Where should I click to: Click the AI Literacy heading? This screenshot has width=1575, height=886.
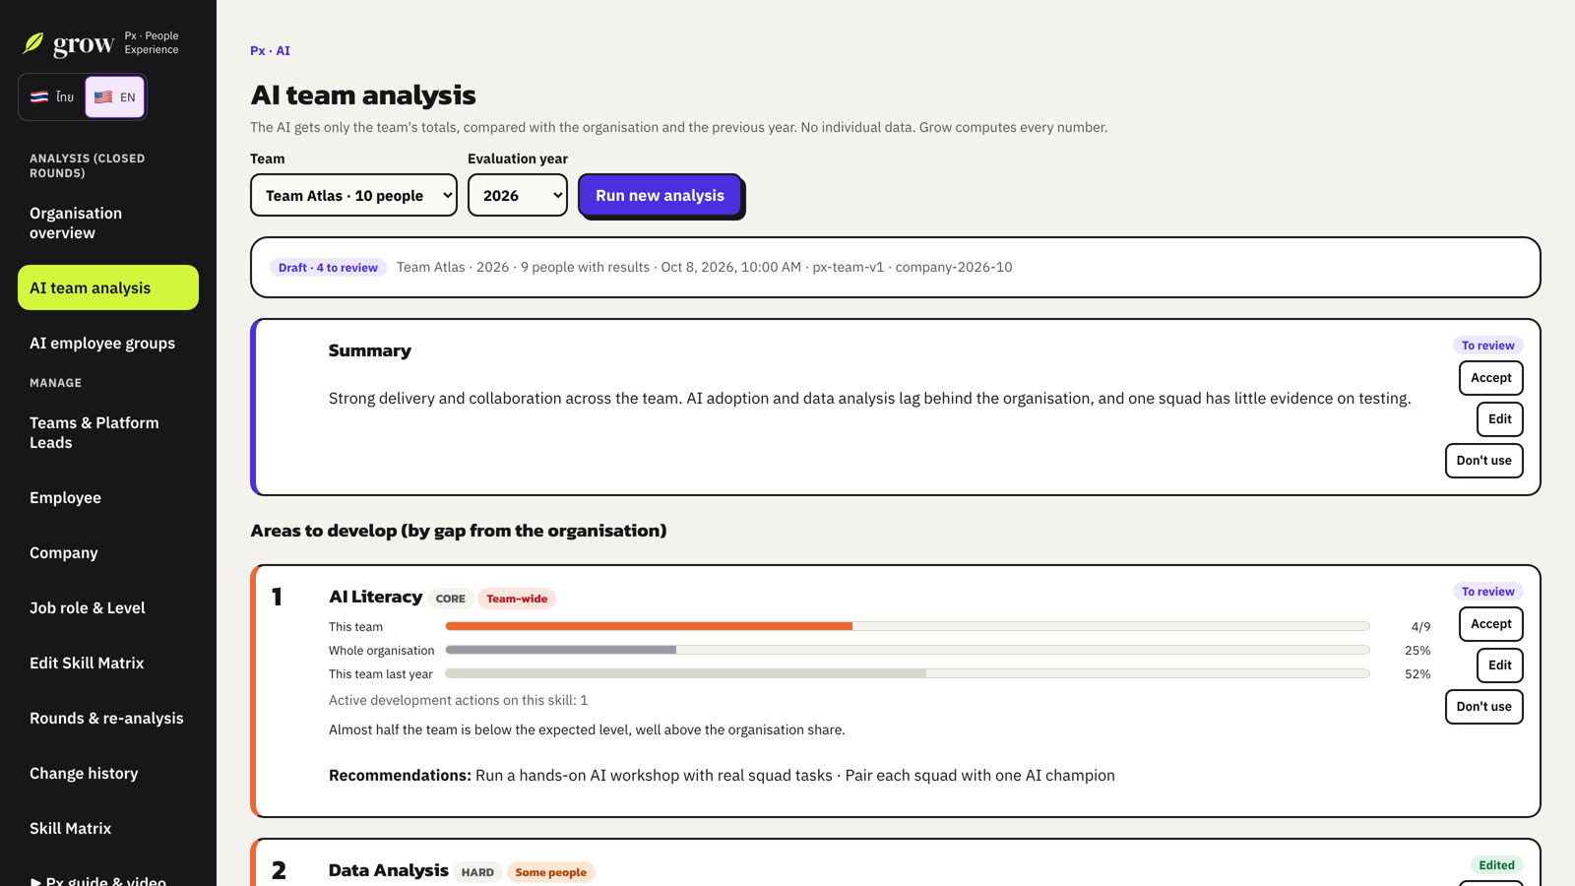[x=375, y=597]
